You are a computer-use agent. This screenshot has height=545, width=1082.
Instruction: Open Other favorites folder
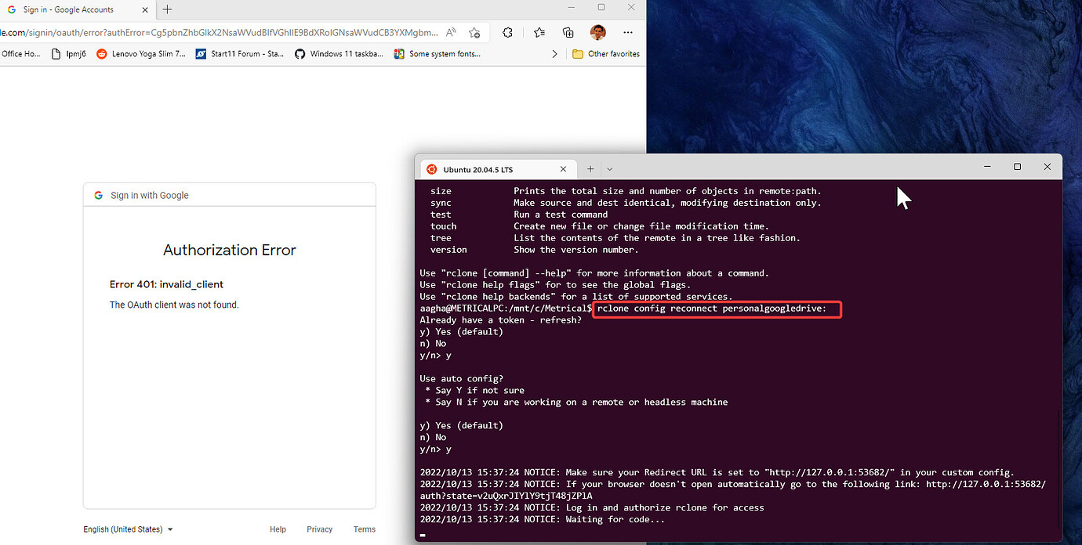pos(606,54)
